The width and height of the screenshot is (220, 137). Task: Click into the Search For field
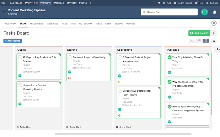tap(169, 12)
